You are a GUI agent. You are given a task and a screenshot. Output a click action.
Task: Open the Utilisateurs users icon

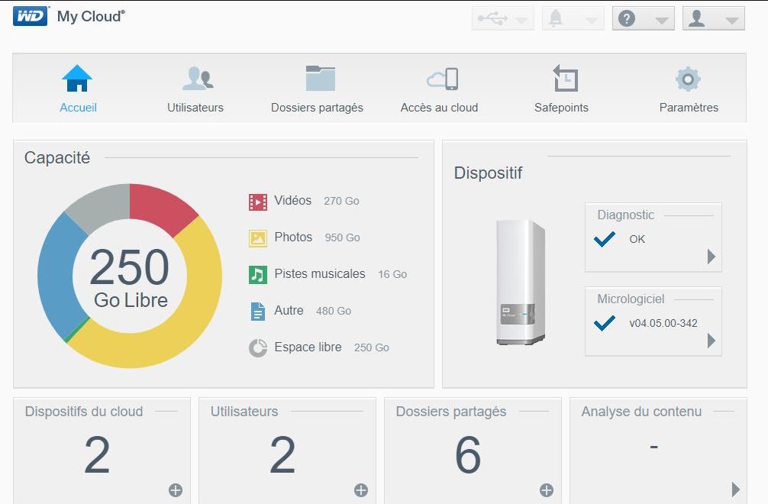198,79
